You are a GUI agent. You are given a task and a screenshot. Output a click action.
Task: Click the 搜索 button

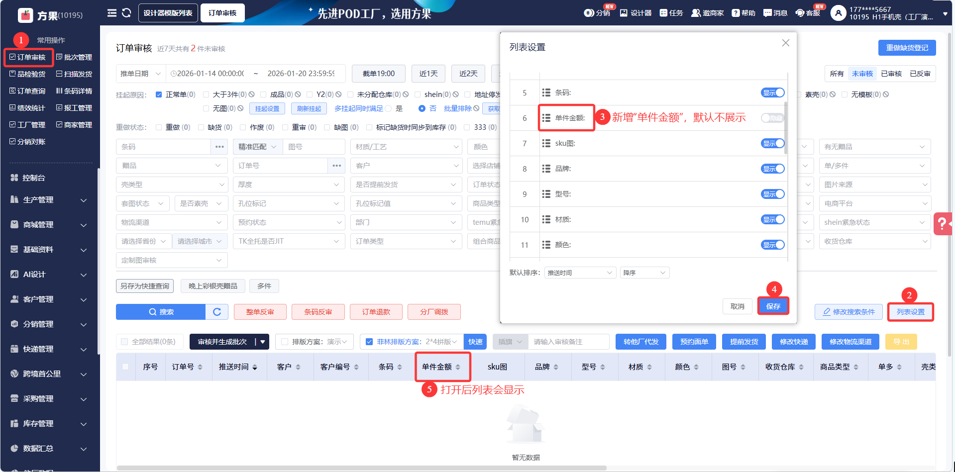161,312
